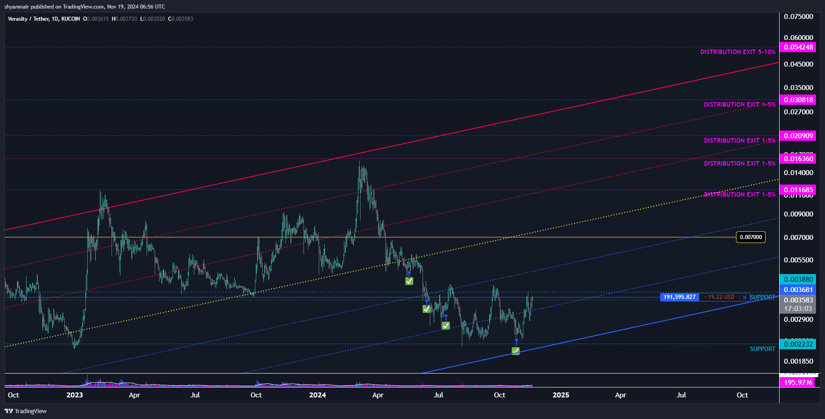Viewport: 825px width, 419px height.
Task: Click the 0.045000 price axis tick
Action: click(798, 64)
